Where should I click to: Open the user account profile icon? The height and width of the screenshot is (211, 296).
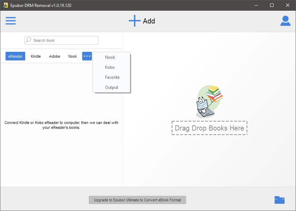coord(285,21)
